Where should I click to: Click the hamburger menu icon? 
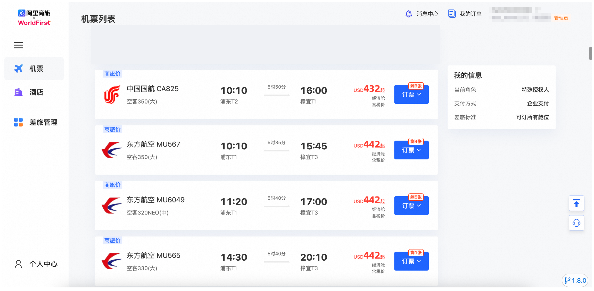click(18, 45)
